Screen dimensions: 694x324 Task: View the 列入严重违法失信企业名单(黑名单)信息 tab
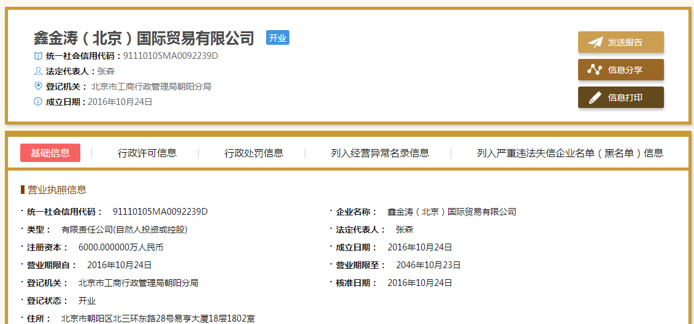pos(570,153)
